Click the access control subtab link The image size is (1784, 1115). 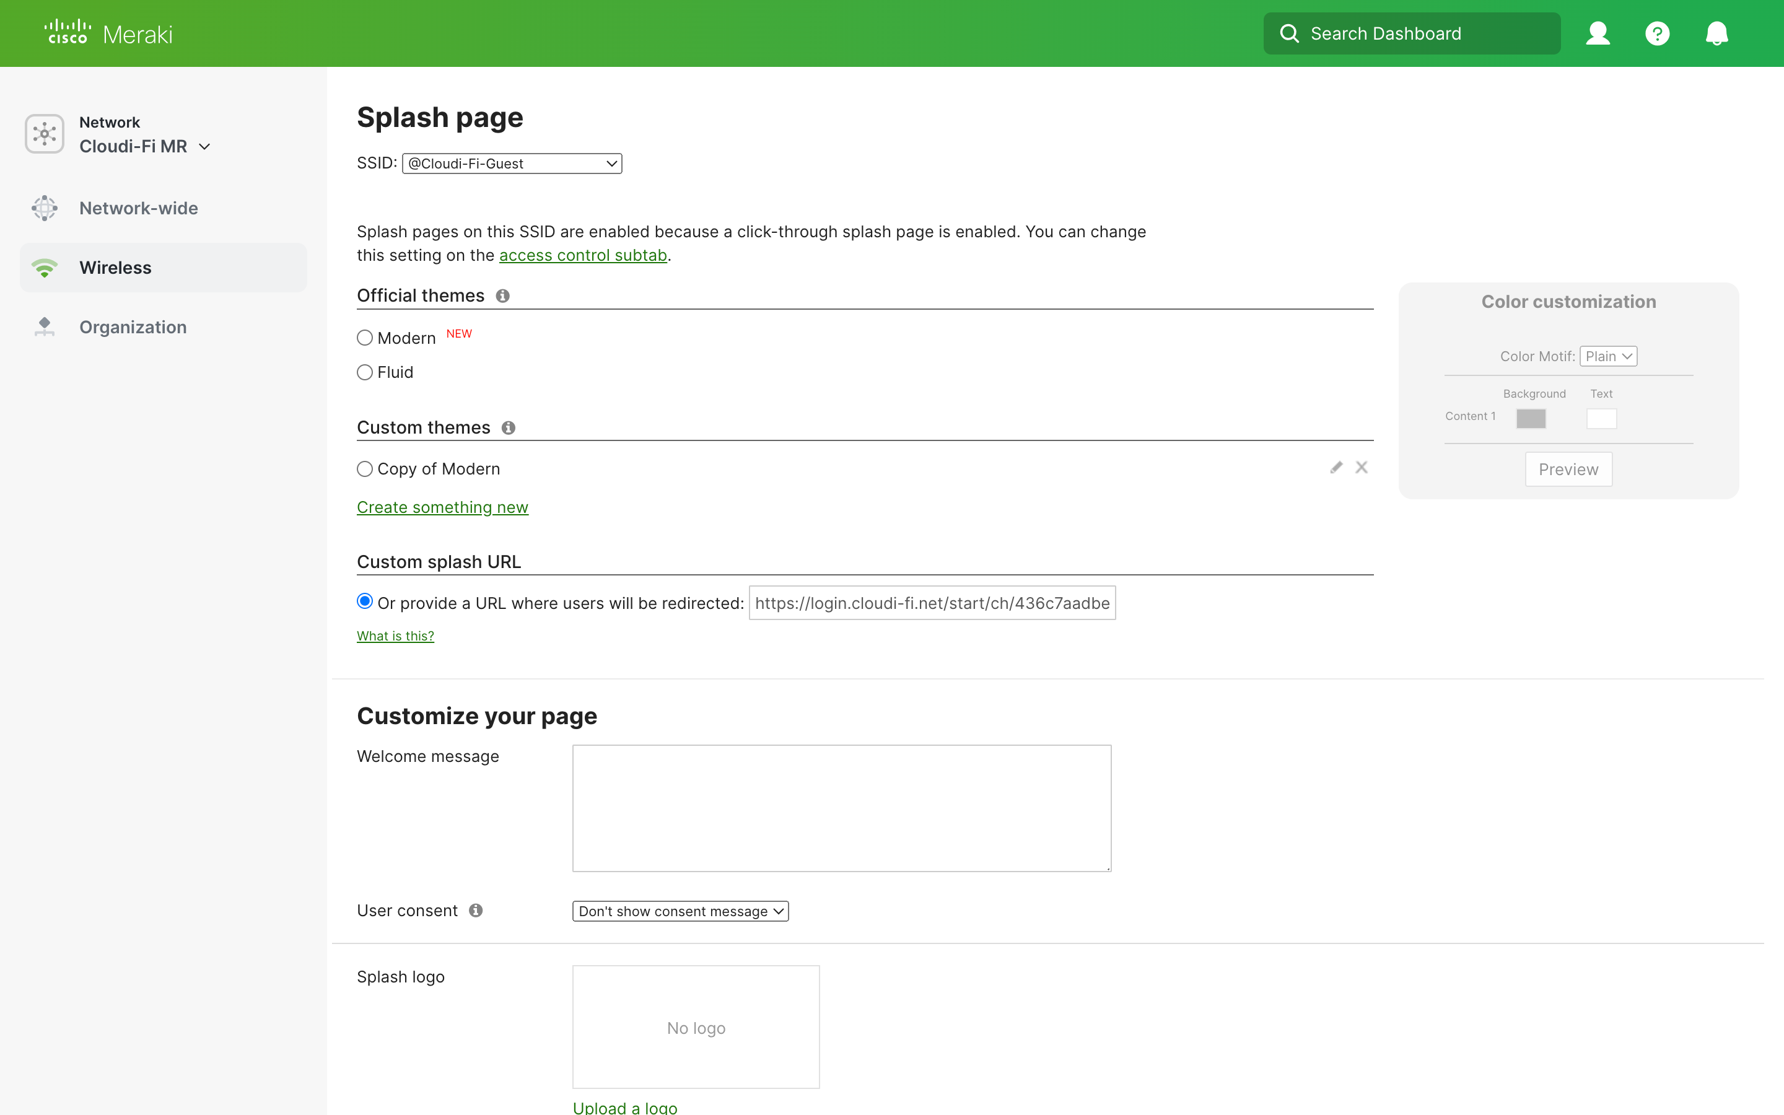coord(582,255)
